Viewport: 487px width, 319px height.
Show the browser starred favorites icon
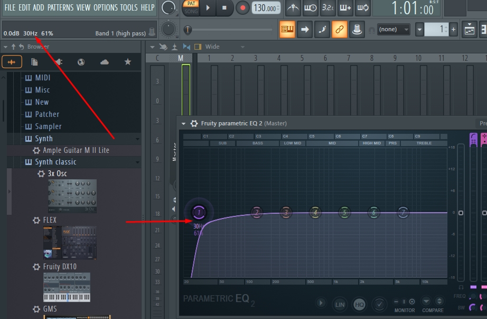128,62
